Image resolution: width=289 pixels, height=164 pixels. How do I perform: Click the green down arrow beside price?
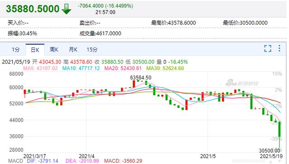point(66,9)
